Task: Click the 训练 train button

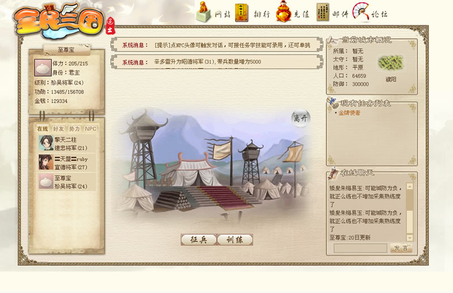Action: pyautogui.click(x=235, y=240)
